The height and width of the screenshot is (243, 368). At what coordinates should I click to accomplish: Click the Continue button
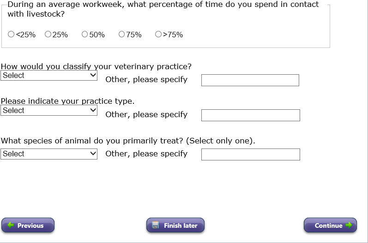coord(330,225)
